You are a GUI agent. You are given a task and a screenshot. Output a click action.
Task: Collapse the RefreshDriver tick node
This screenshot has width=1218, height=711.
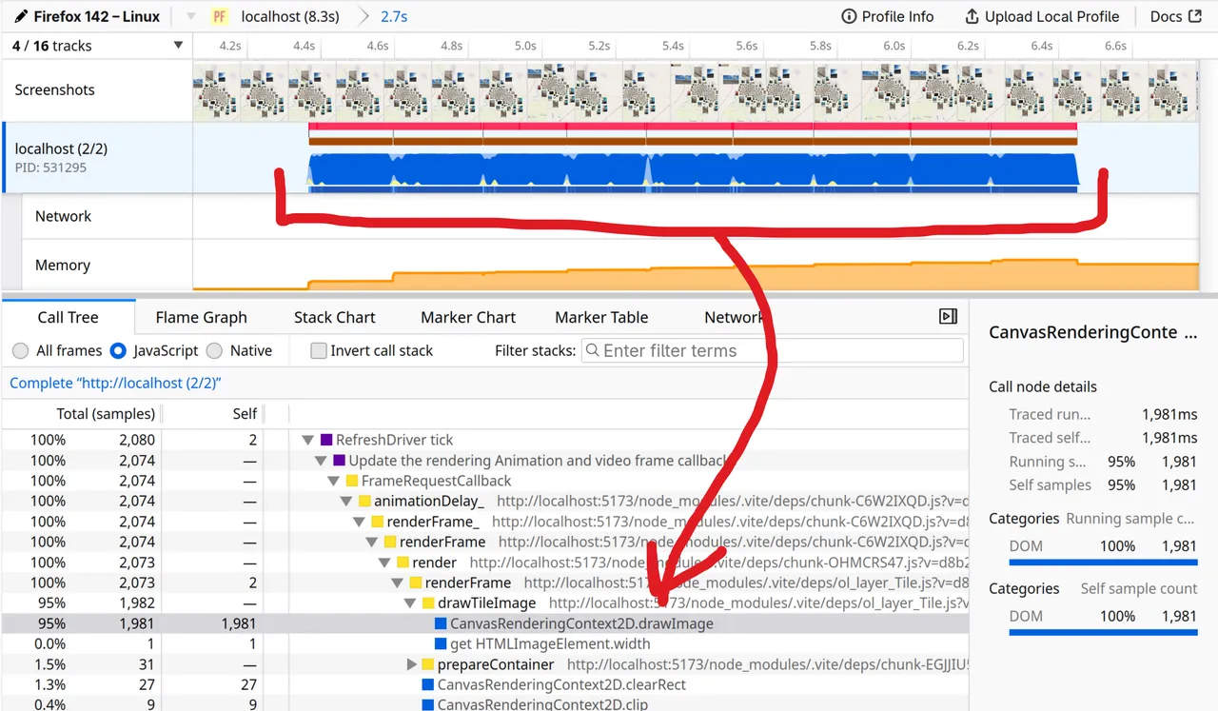306,439
